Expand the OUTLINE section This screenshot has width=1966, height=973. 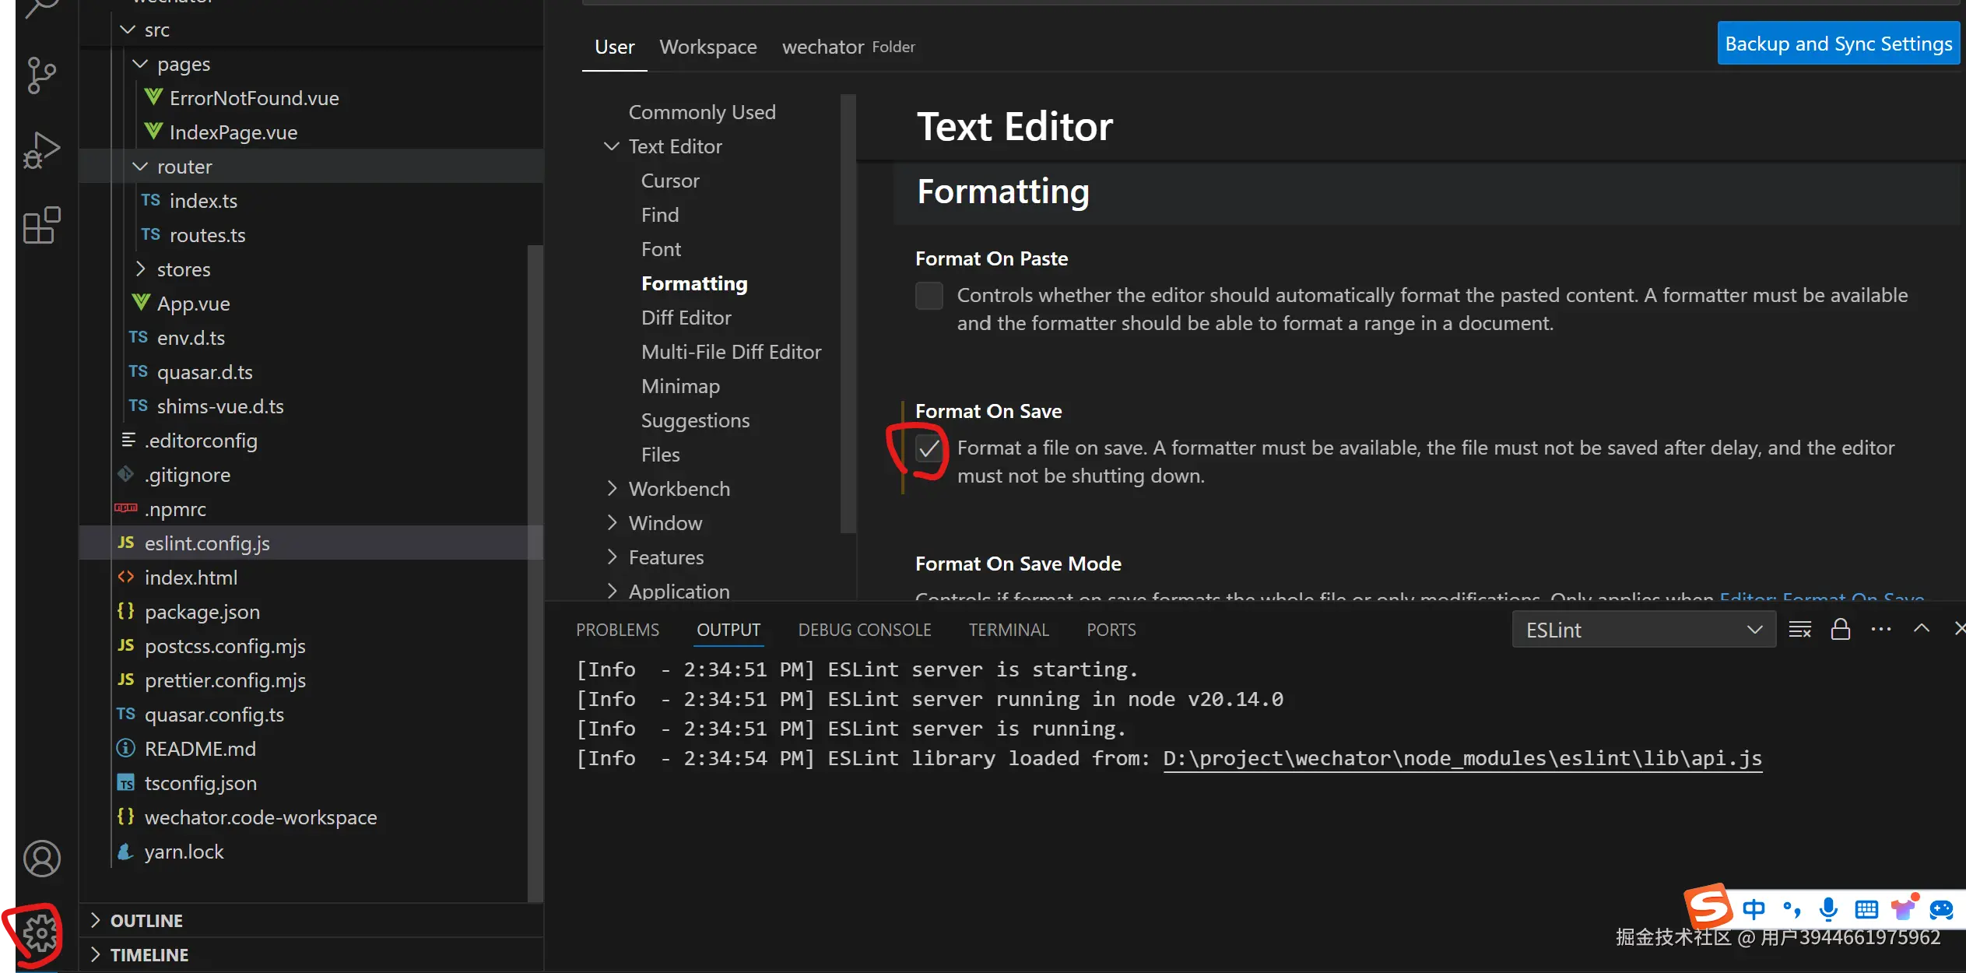(x=146, y=921)
